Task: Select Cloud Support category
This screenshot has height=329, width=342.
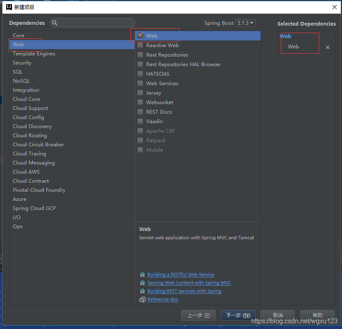Action: [x=72, y=108]
